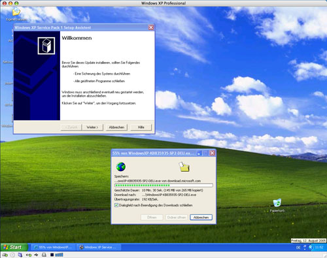Click the network status icon in the bottom bar

click(29, 255)
